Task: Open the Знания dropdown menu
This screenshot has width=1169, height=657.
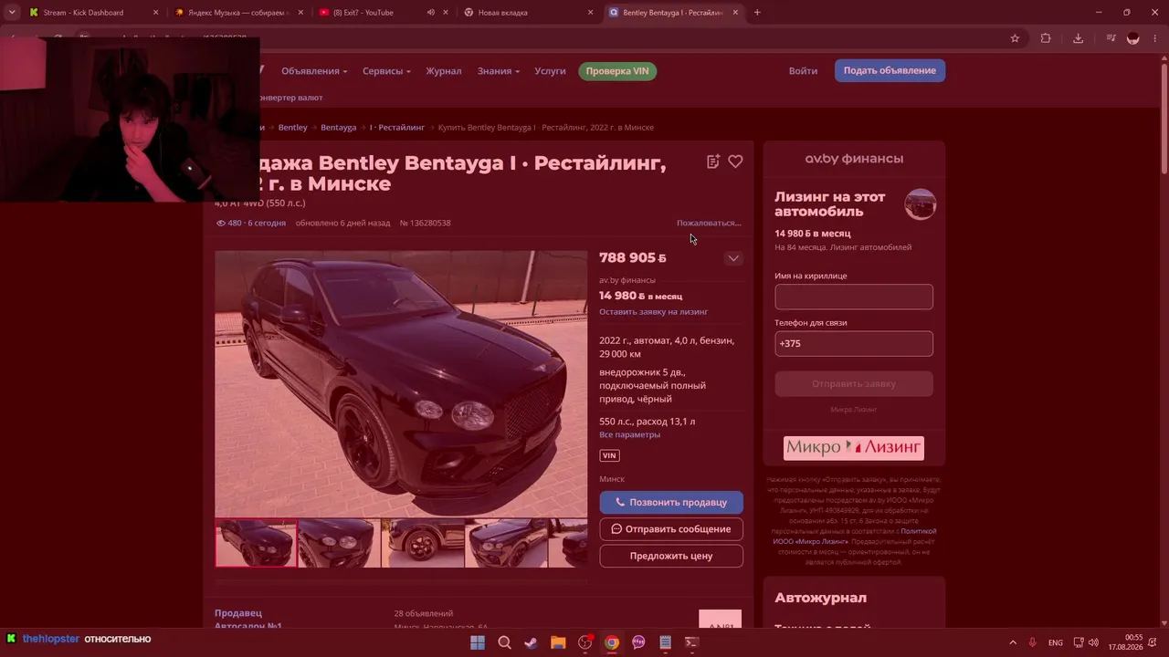Action: (x=499, y=71)
